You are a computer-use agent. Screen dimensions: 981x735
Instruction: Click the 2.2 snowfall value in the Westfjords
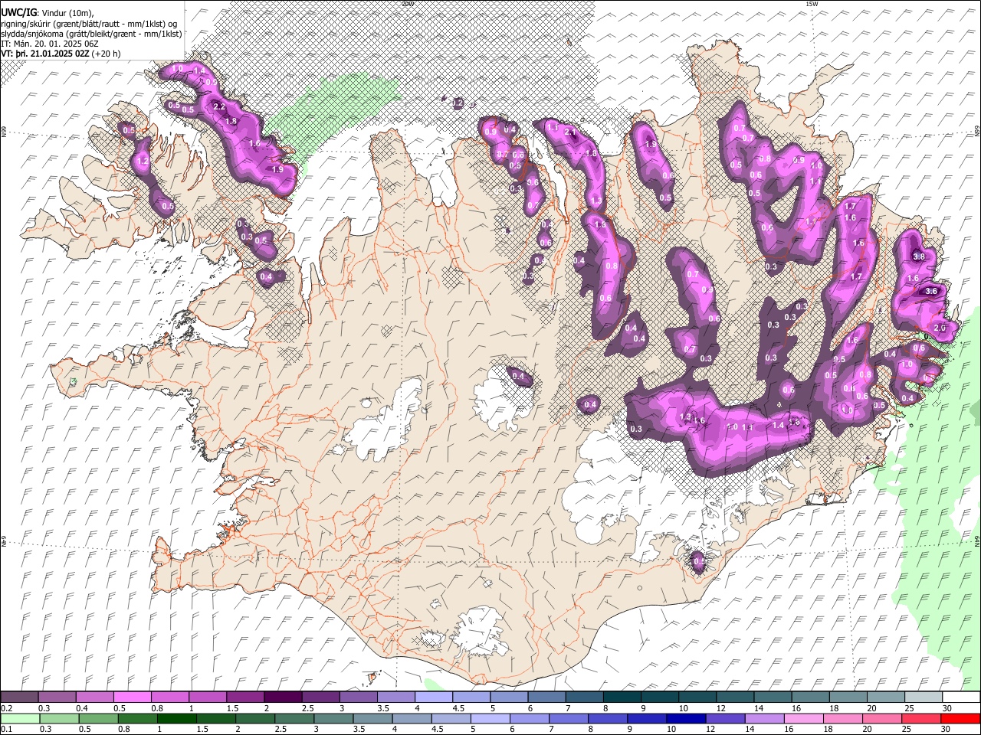[218, 106]
